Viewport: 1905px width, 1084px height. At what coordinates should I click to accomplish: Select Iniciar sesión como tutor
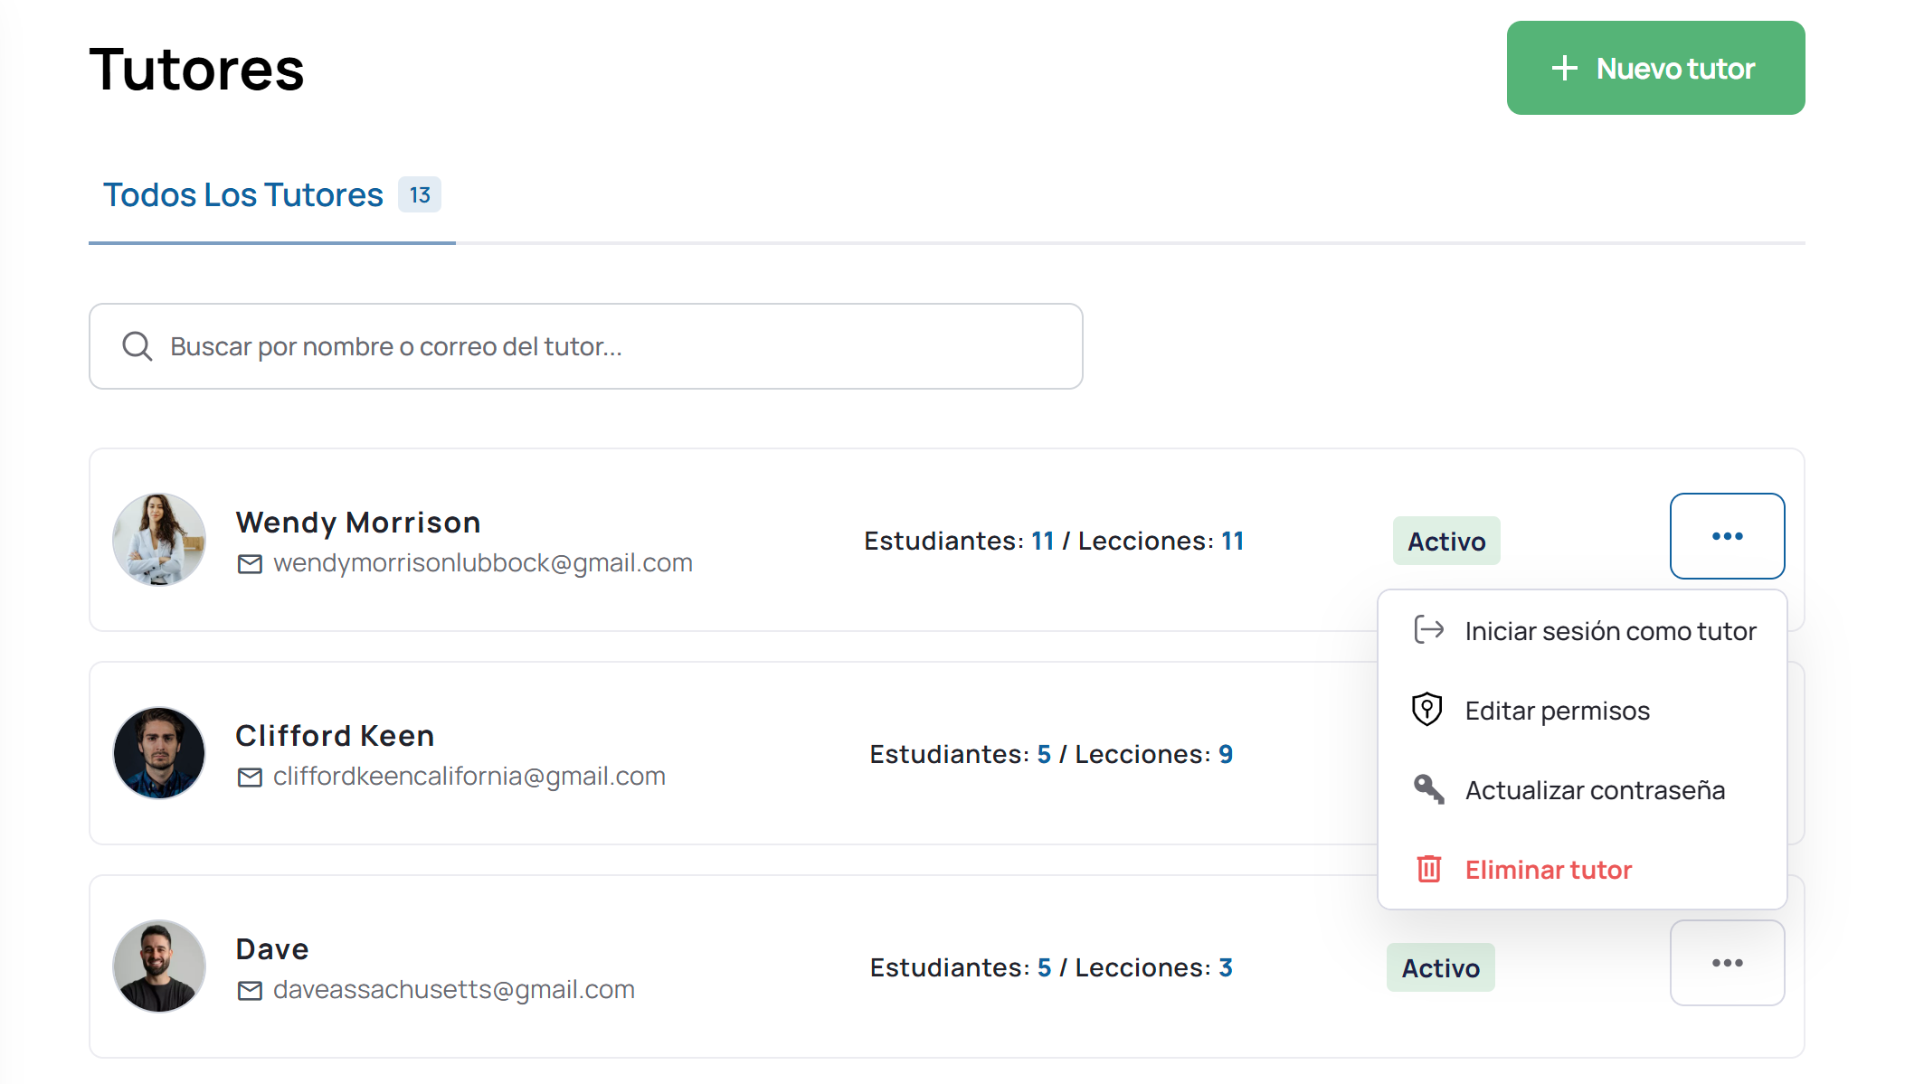click(x=1610, y=631)
